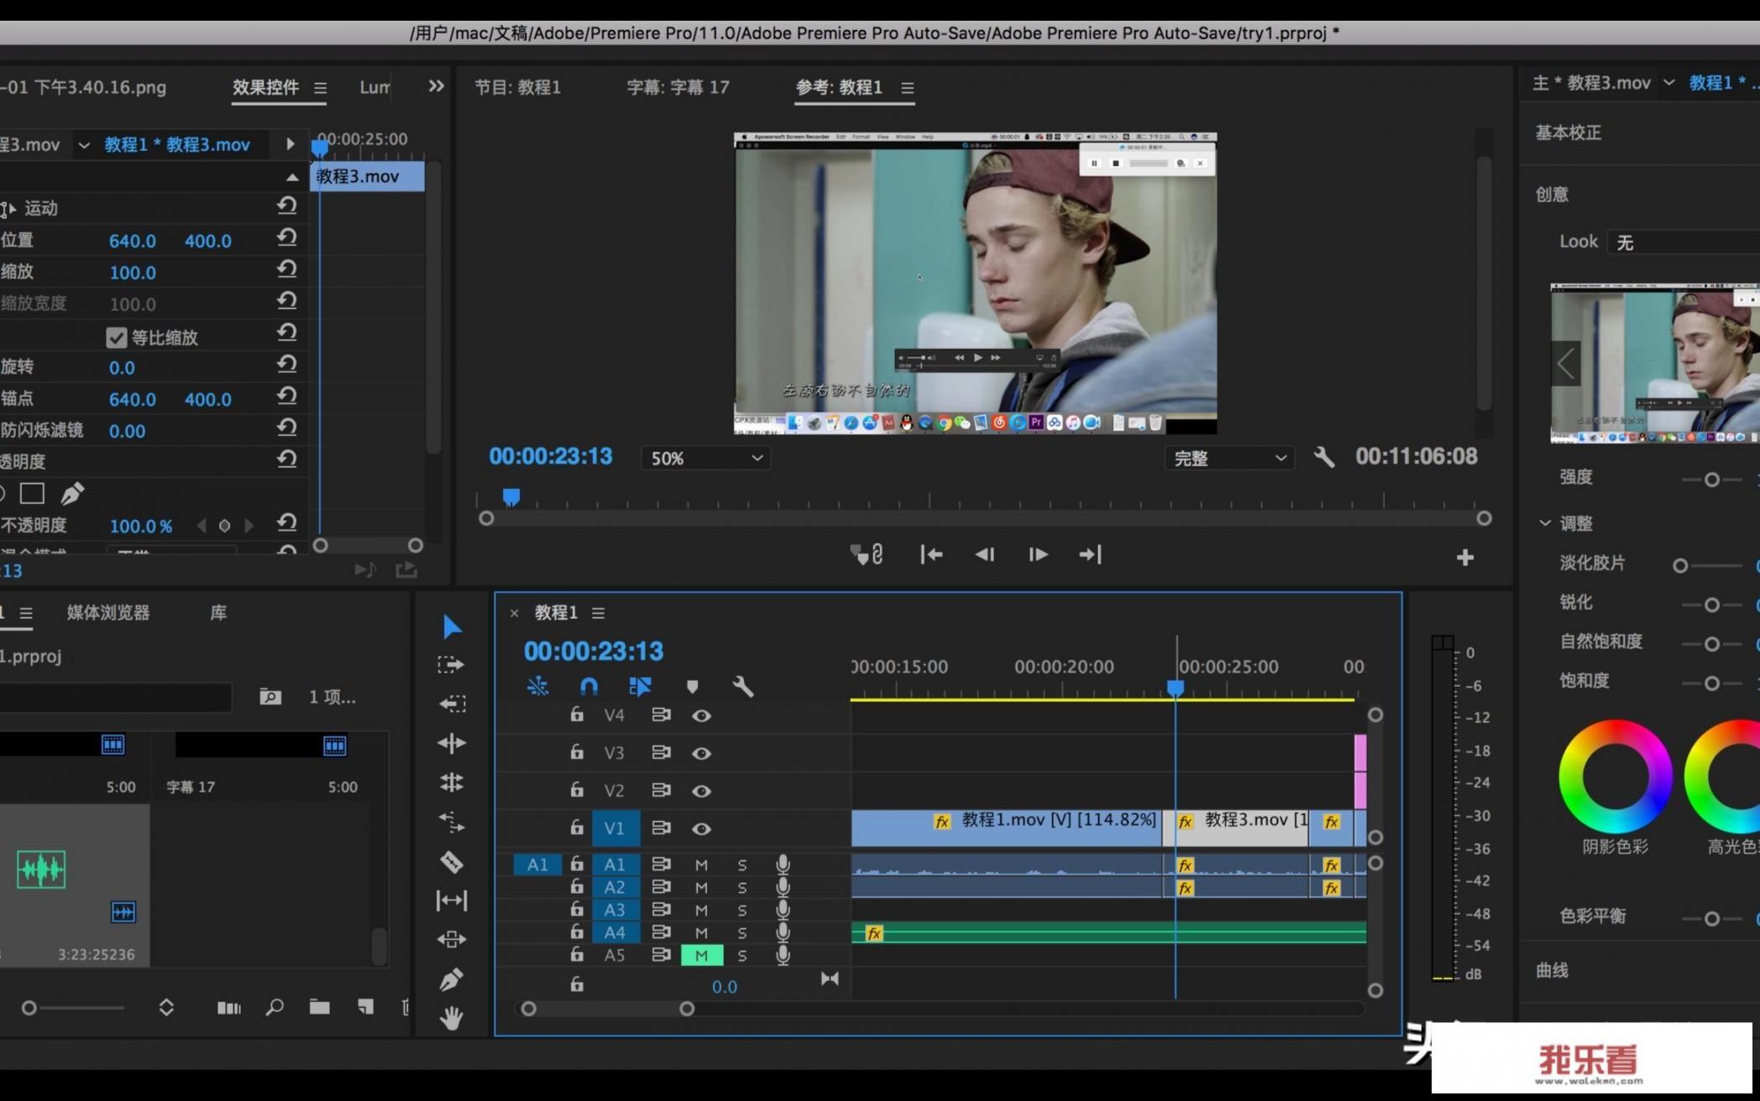
Task: Unmute audio track A5
Action: point(701,955)
